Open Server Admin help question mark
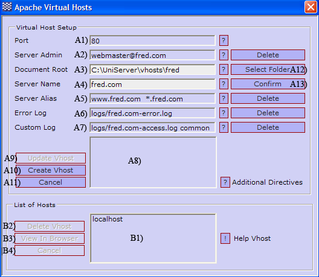This screenshot has width=319, height=277. tap(224, 55)
